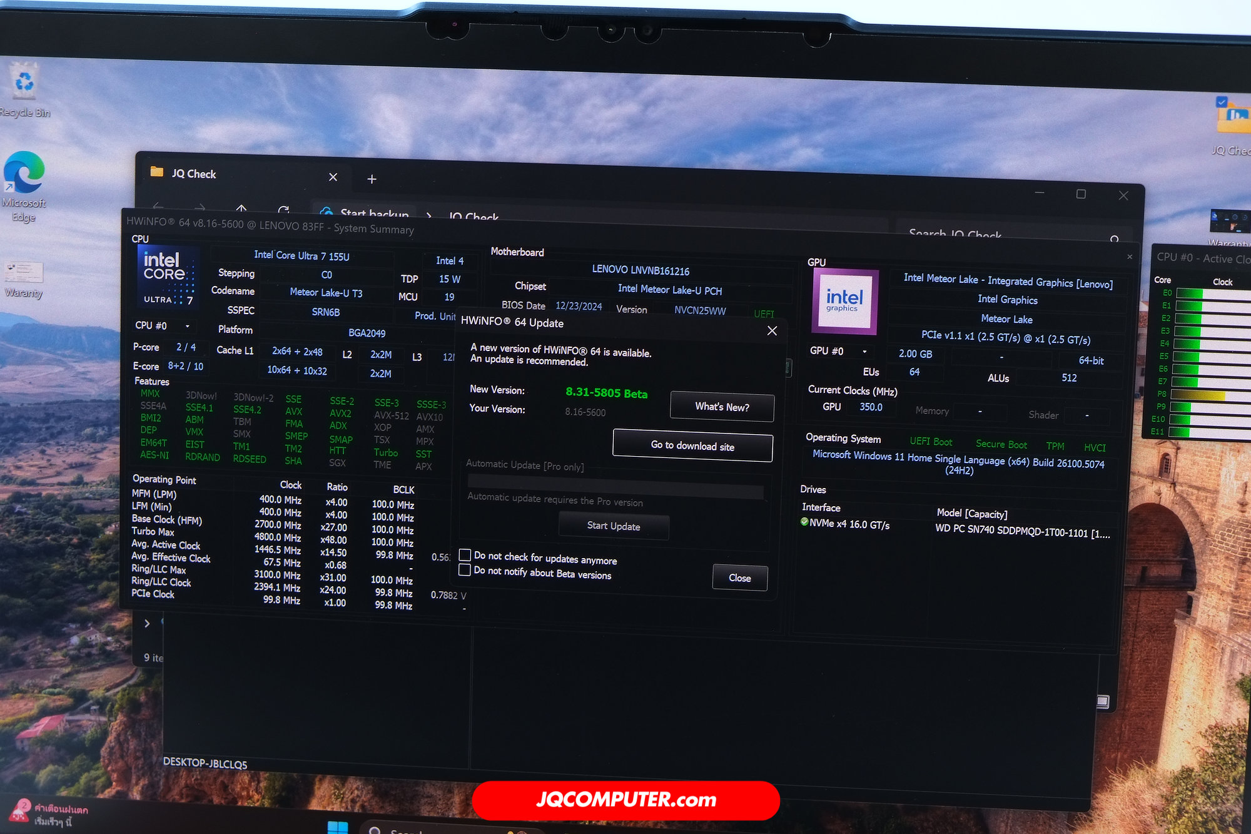Click Start backup in address bar
Viewport: 1251px width, 834px height.
point(374,214)
